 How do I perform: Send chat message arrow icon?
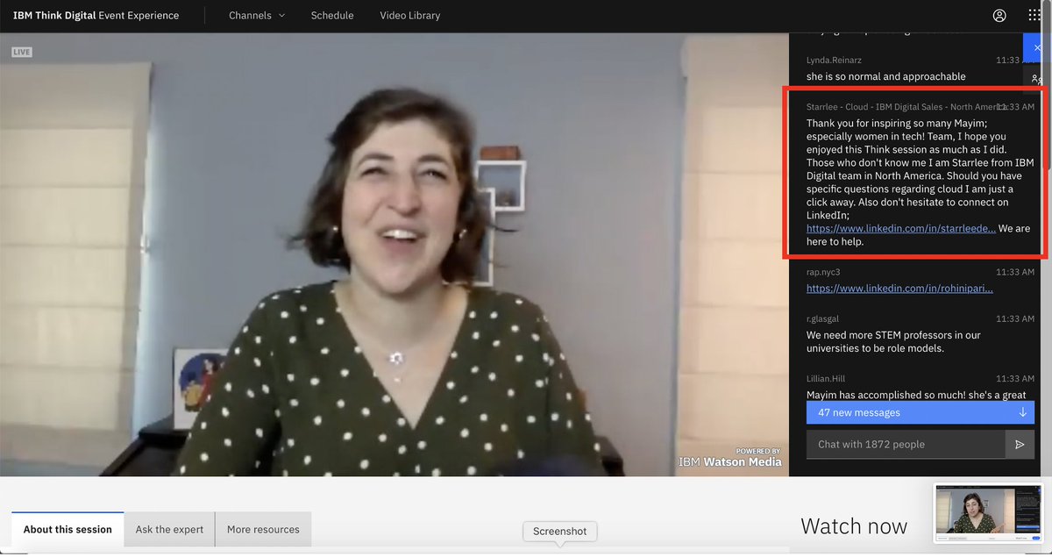1020,445
